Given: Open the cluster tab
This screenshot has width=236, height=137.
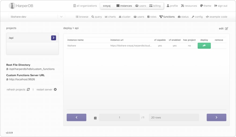Looking at the screenshot, I should (125, 17).
